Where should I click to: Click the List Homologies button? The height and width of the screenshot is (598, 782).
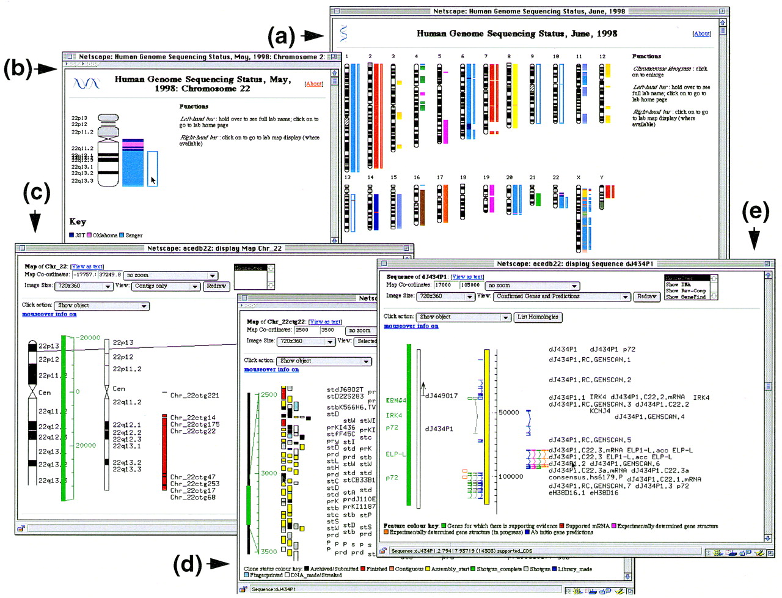[x=538, y=317]
